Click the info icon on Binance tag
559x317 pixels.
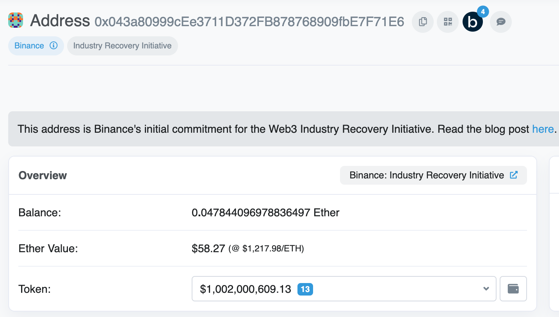click(53, 46)
